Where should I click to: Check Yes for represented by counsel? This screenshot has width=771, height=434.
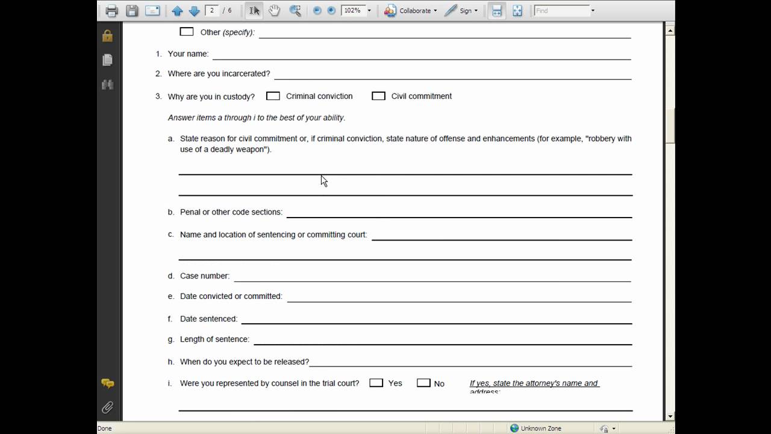coord(376,383)
